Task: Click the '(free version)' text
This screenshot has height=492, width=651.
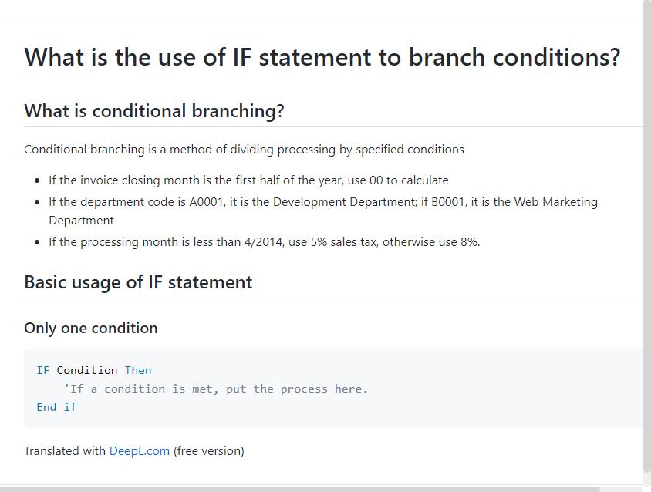Action: tap(209, 451)
